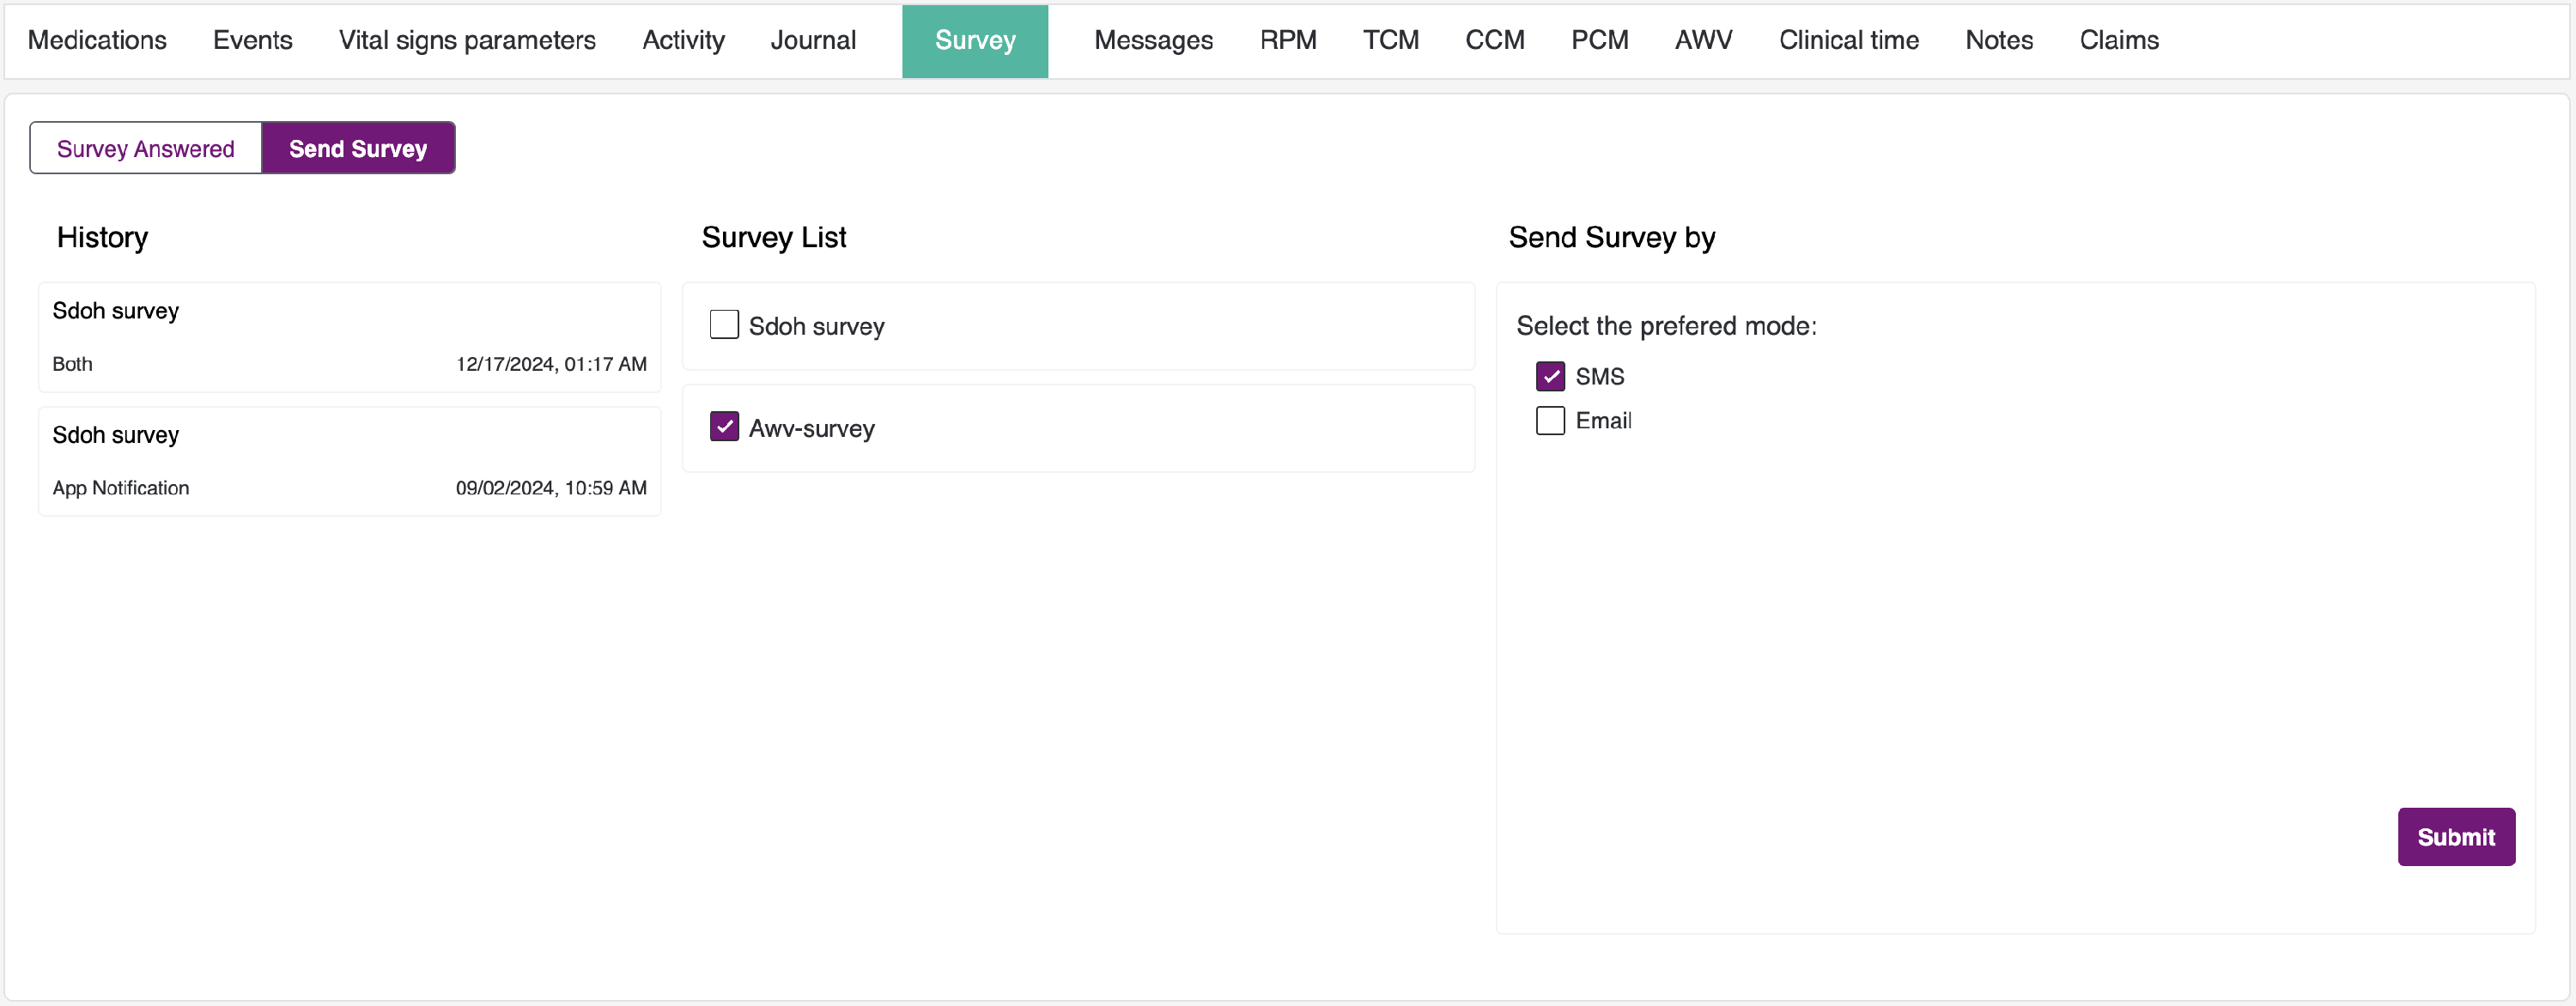Open the AWV tab

click(x=1703, y=40)
